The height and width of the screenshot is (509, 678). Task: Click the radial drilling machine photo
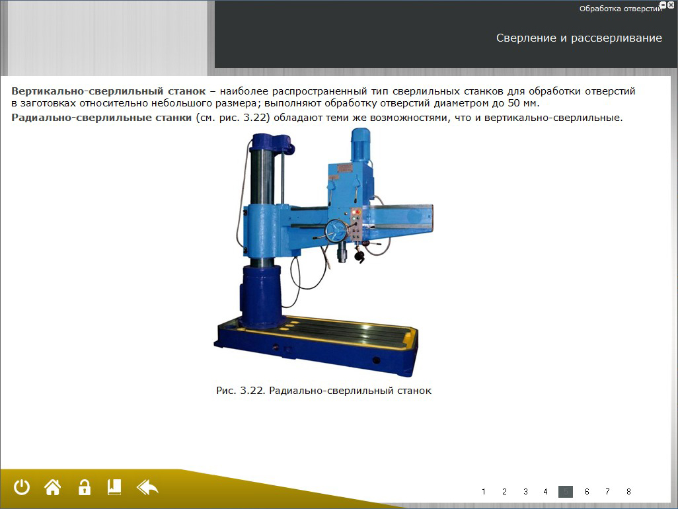(324, 251)
